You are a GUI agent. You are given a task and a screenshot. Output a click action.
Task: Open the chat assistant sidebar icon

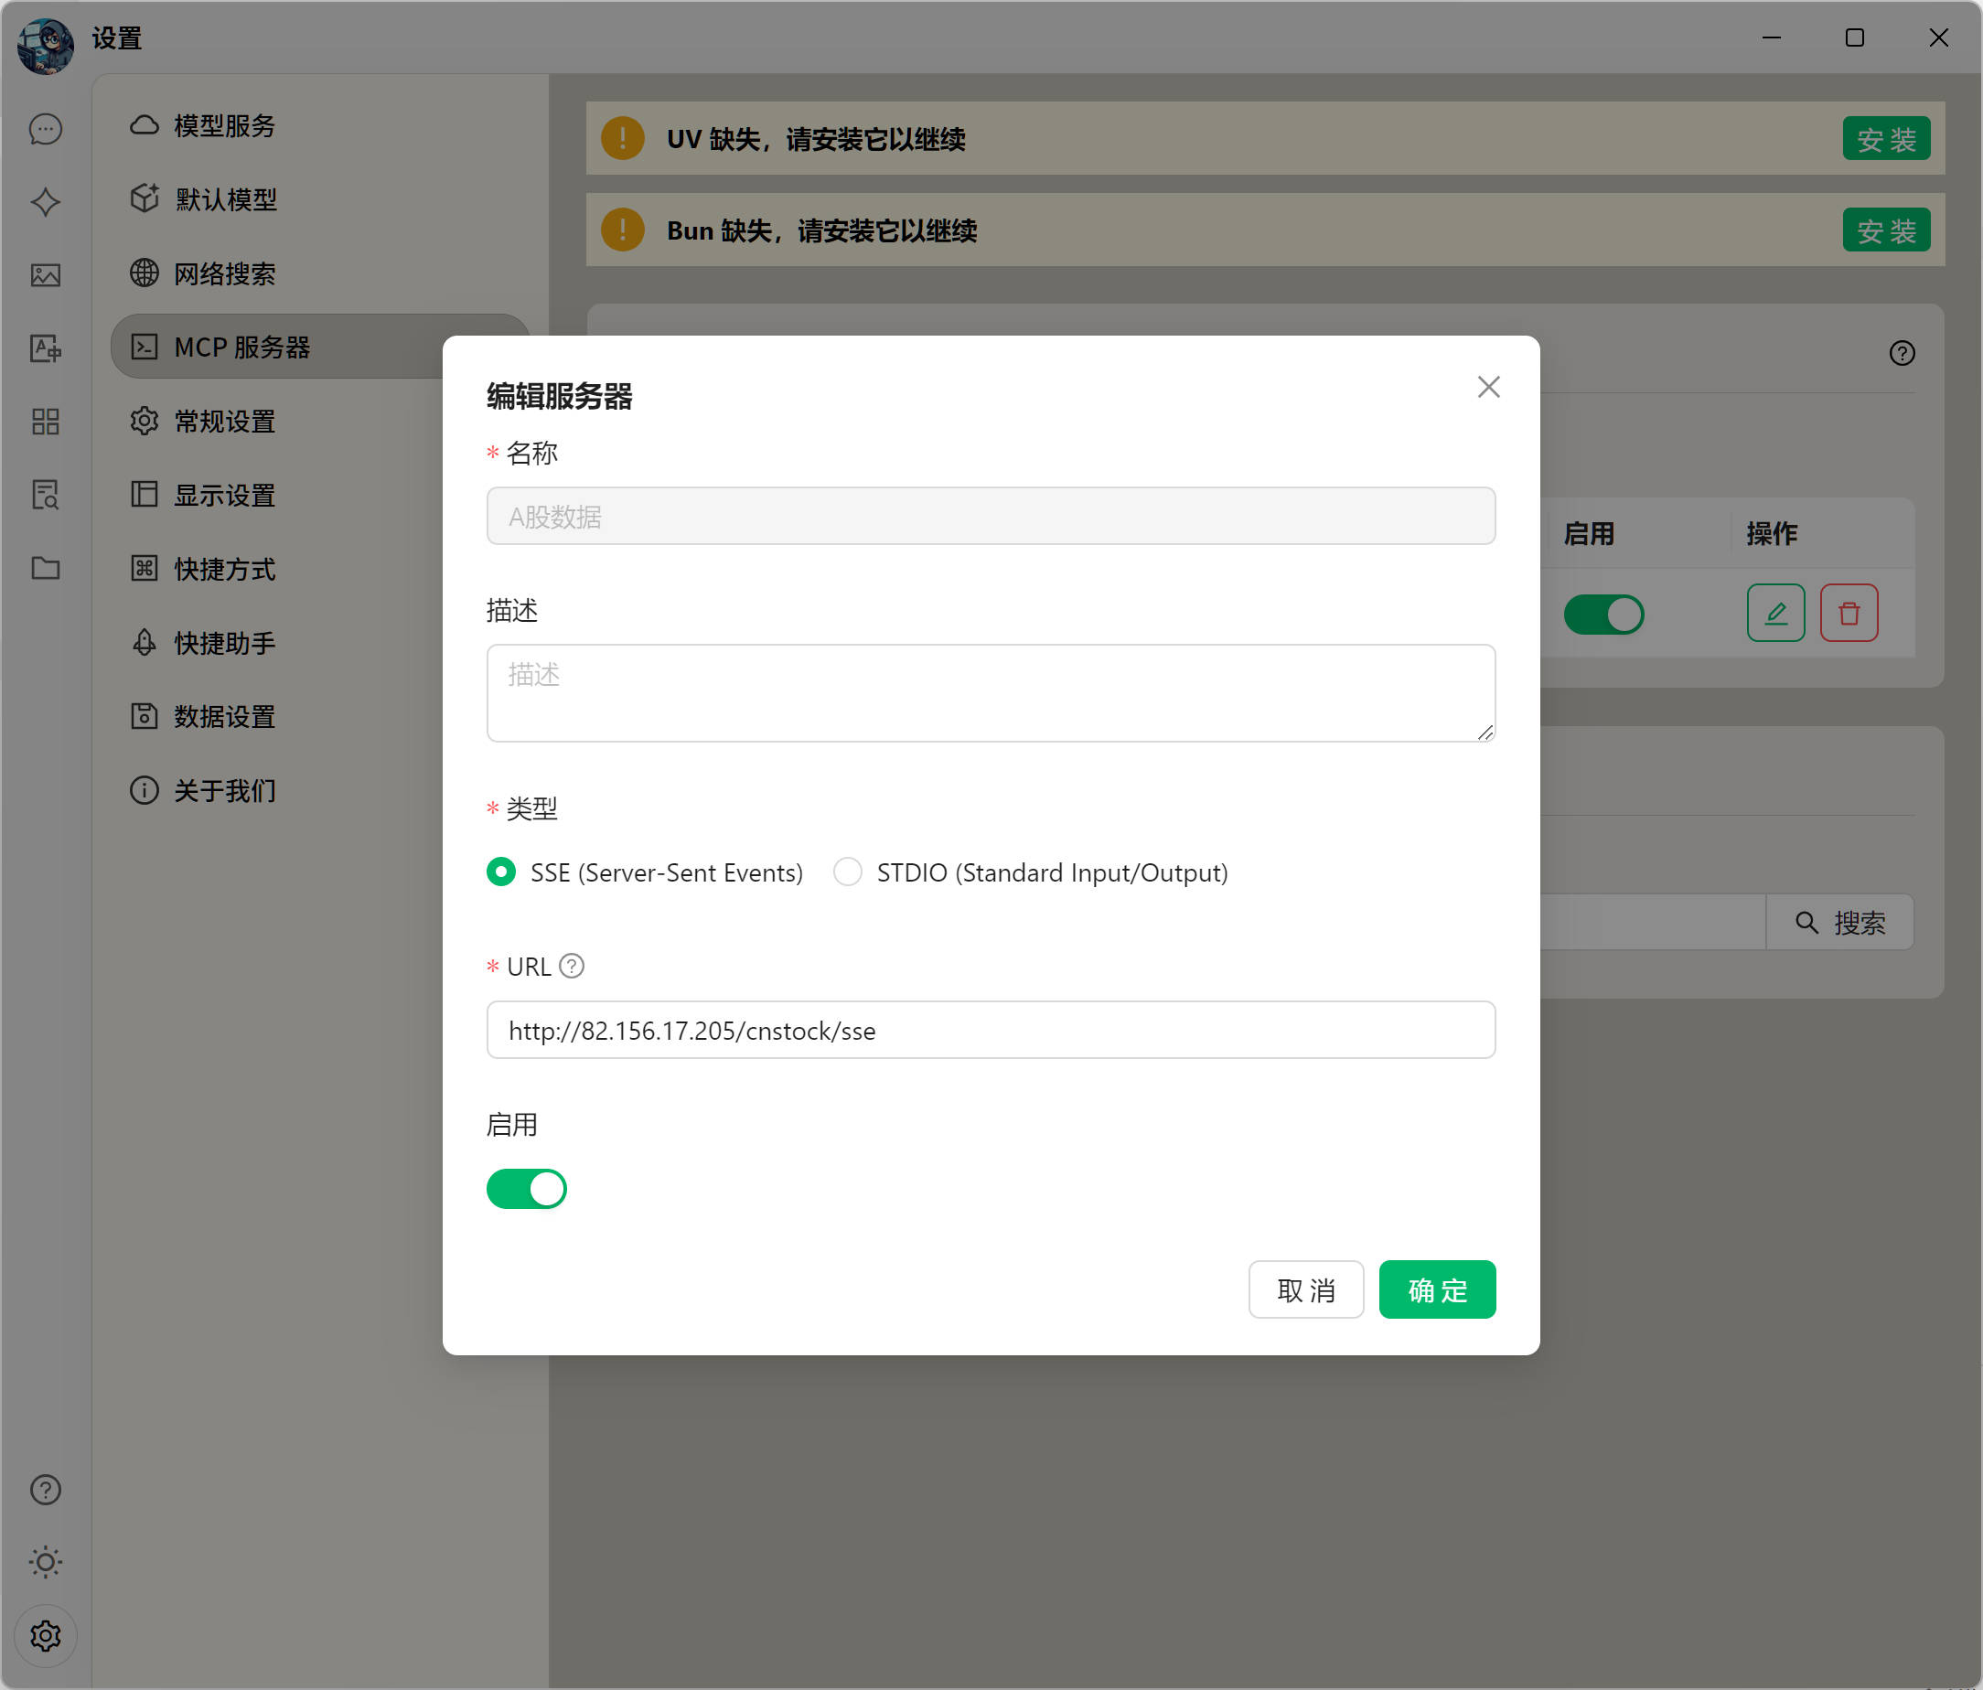(x=45, y=129)
